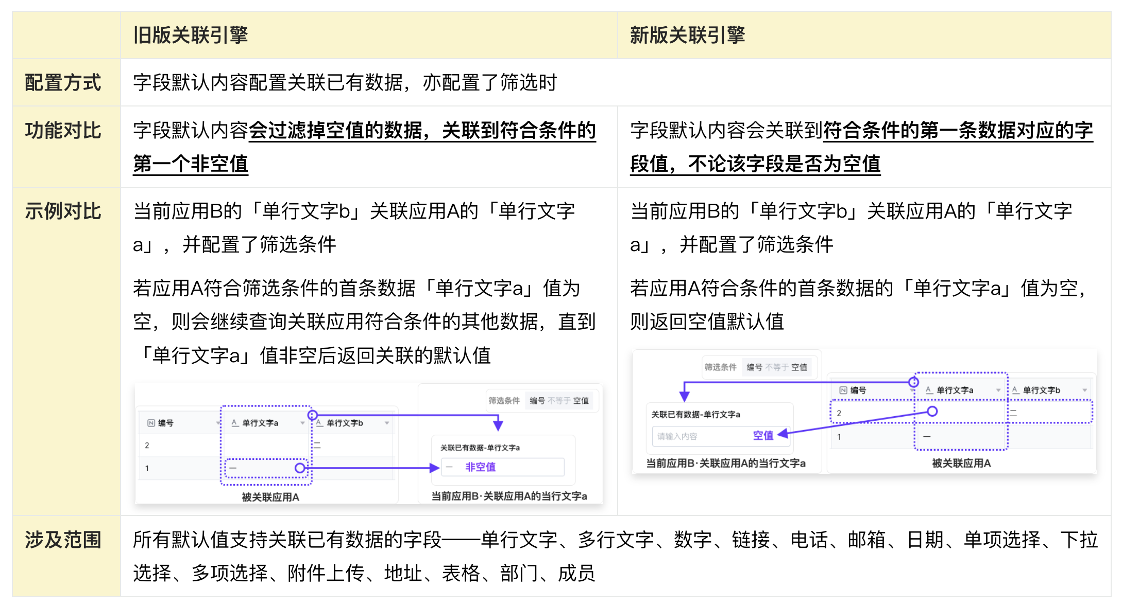Open 单行文字b column dropdown in 新版 diagram
This screenshot has height=606, width=1122.
[x=1085, y=390]
